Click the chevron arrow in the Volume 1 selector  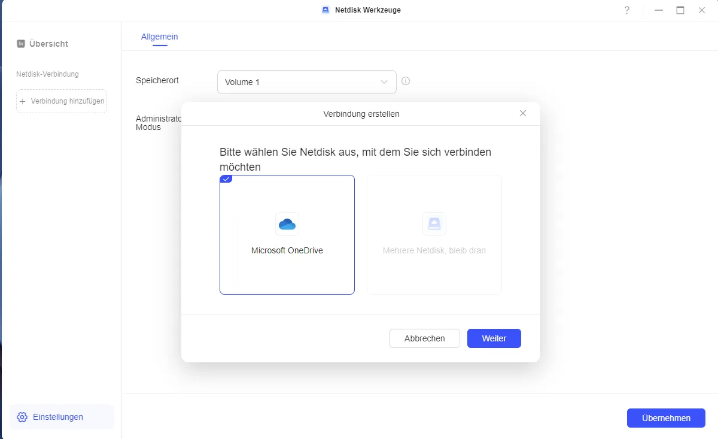pos(384,82)
